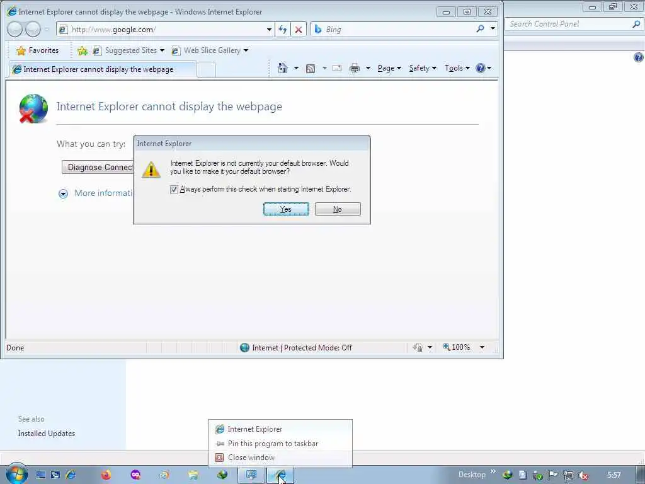
Task: Open the RSS feeds icon in toolbar
Action: coord(311,68)
